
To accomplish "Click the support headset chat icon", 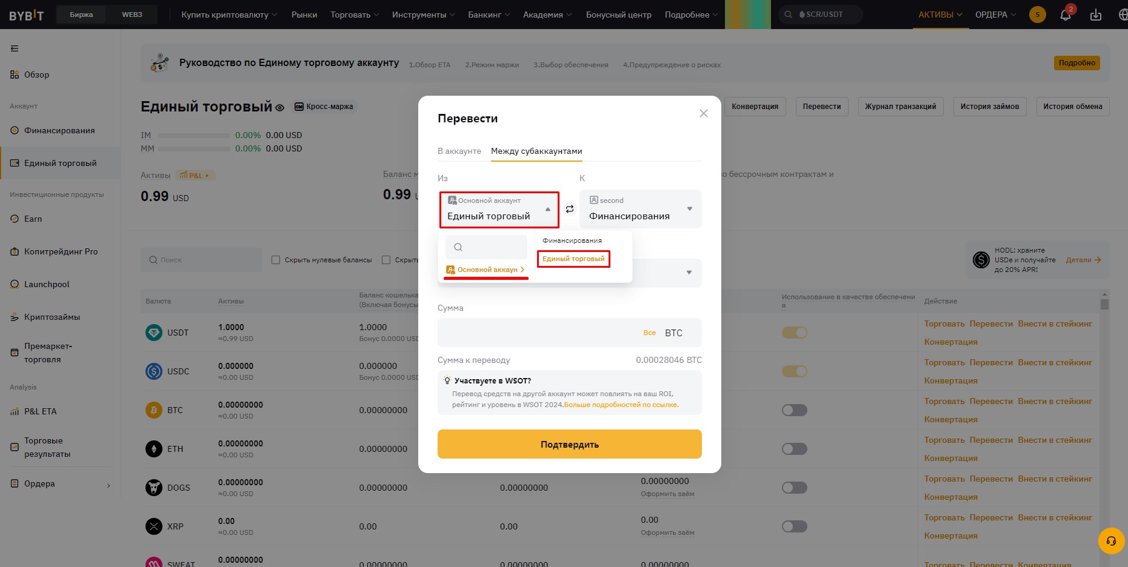I will [1111, 541].
